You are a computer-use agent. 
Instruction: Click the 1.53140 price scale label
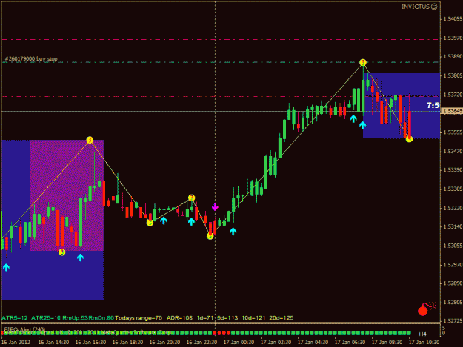(453, 226)
